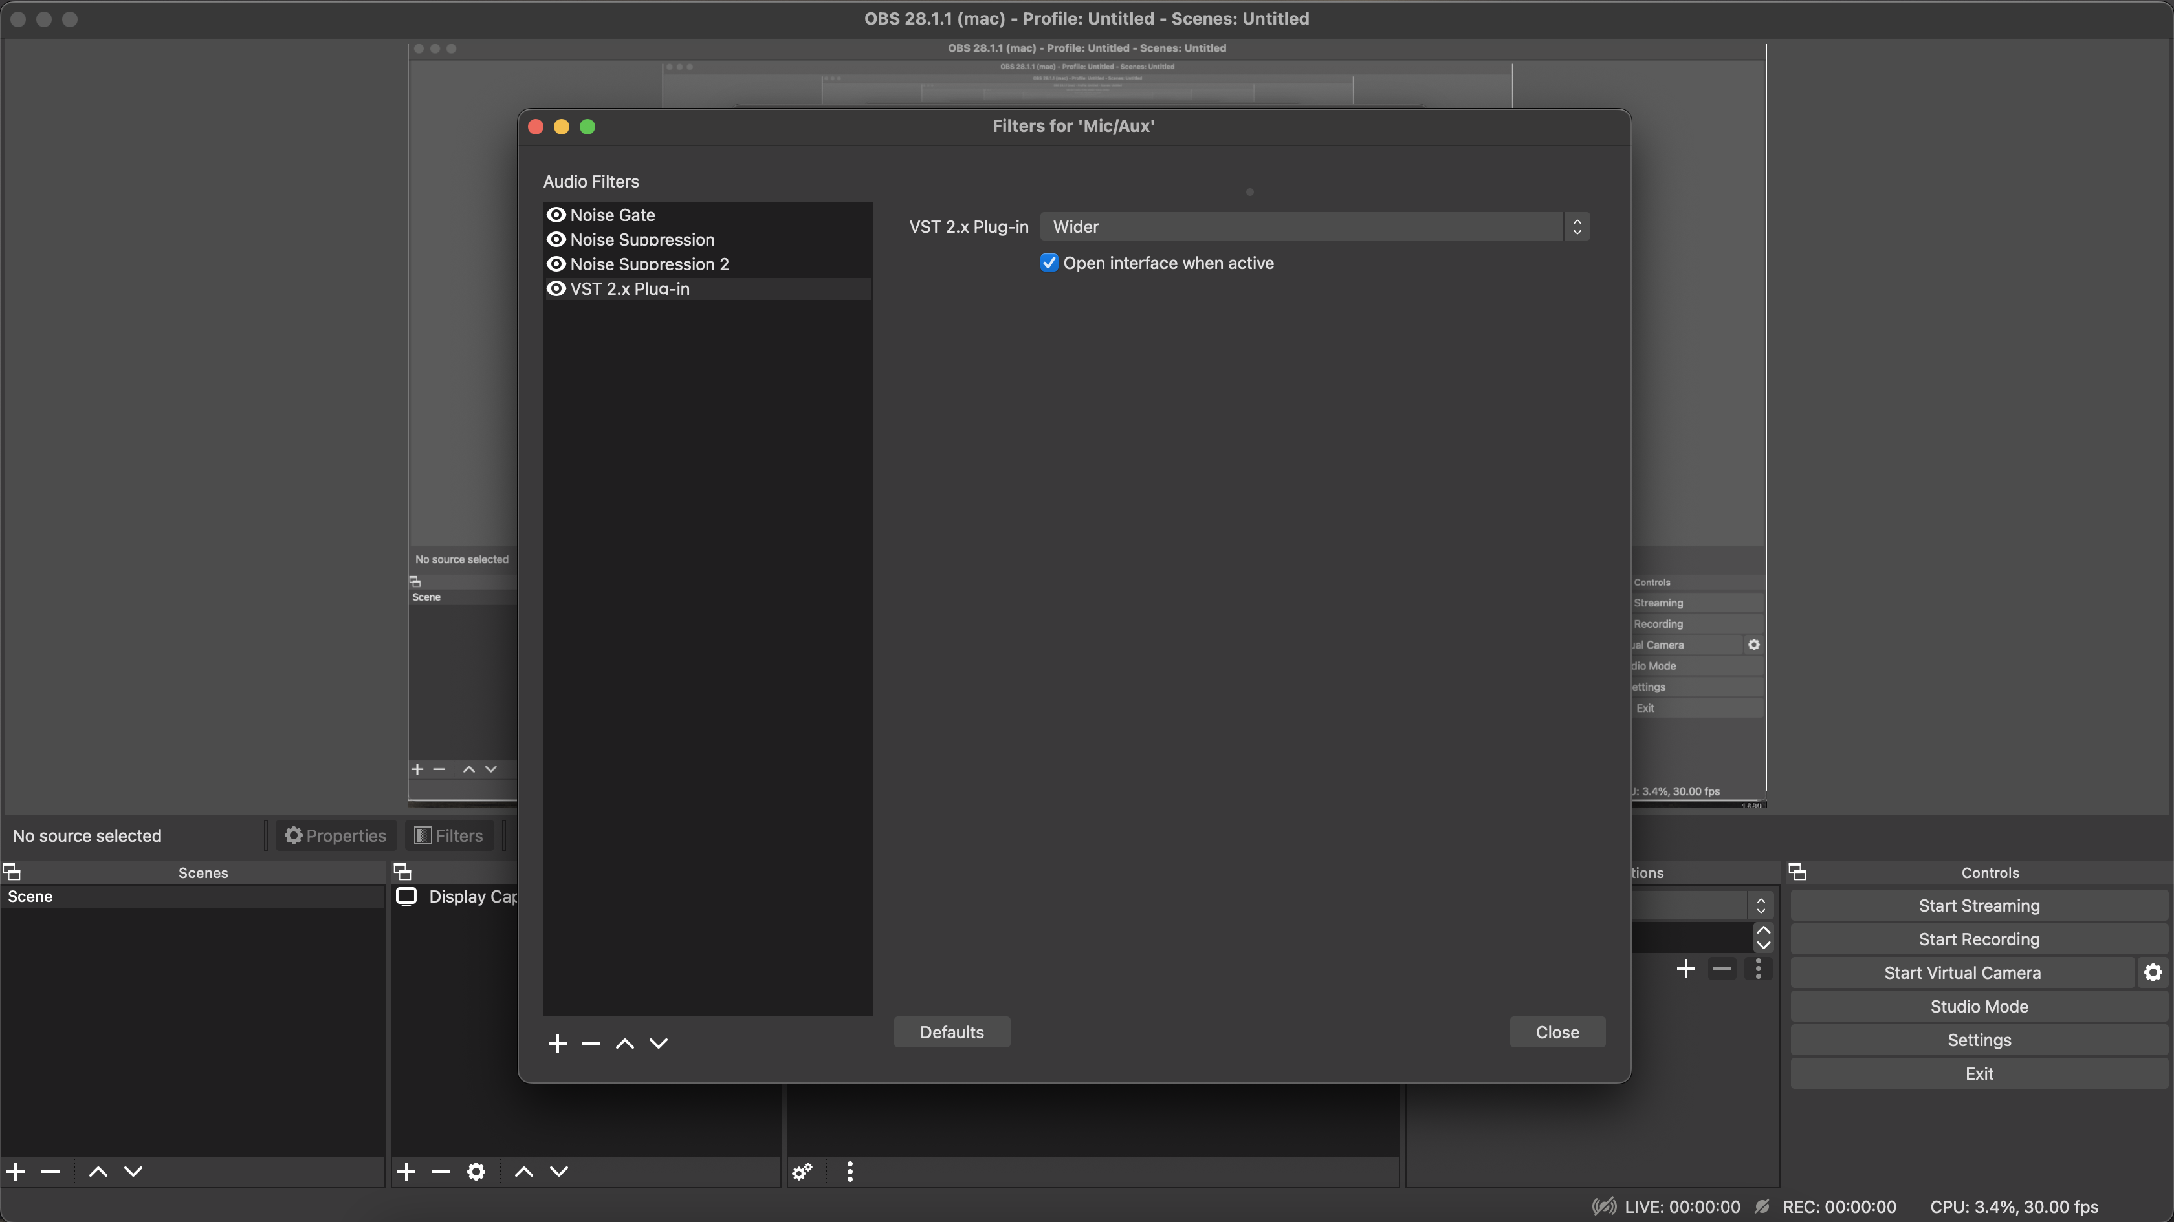Open the audio mixer three-dot options menu
Screen dimensions: 2174x1222
tap(849, 1172)
